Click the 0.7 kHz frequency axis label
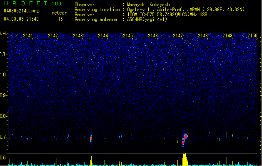The height and width of the screenshot is (166, 262). tap(3, 137)
